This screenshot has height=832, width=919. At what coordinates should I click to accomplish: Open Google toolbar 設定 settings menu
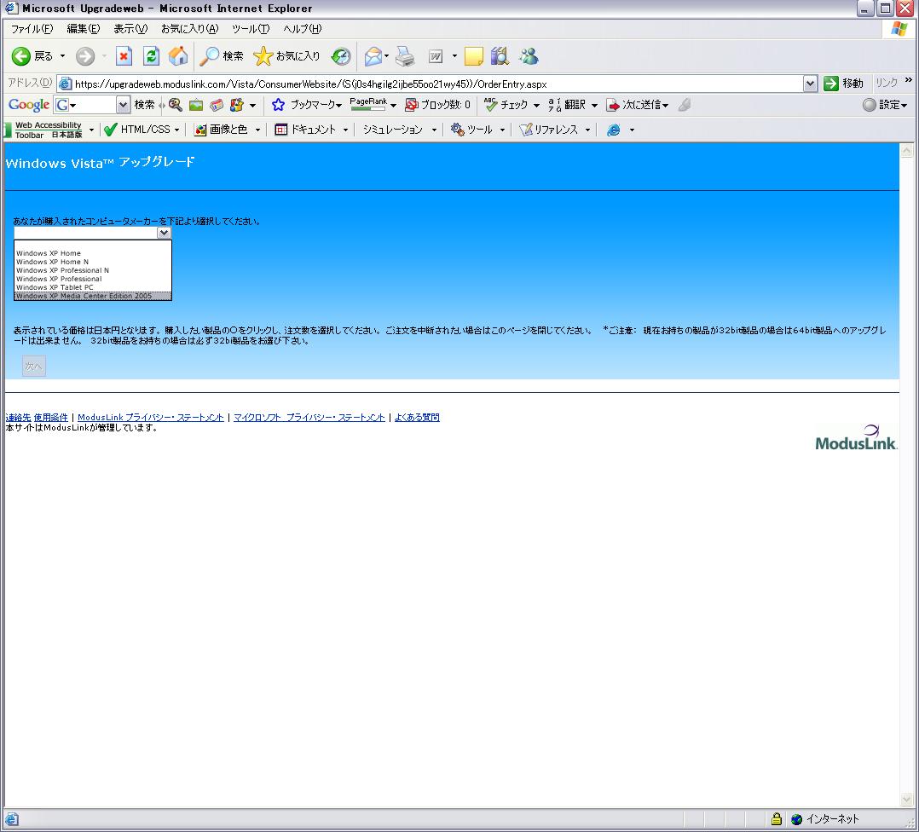(x=886, y=105)
